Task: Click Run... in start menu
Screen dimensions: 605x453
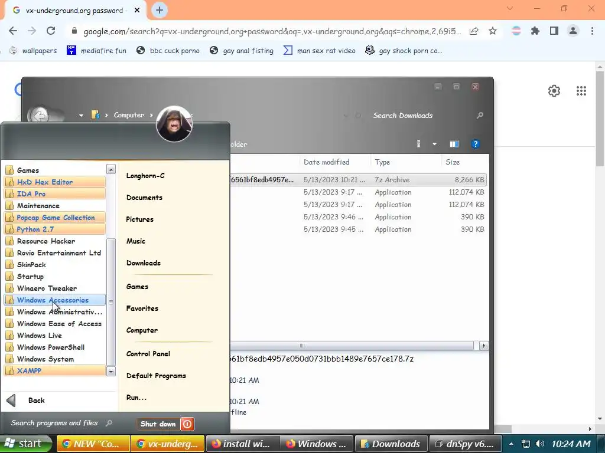Action: [x=136, y=398]
